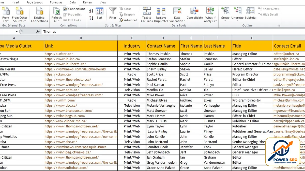Open the themanitoban.com link

[66, 168]
